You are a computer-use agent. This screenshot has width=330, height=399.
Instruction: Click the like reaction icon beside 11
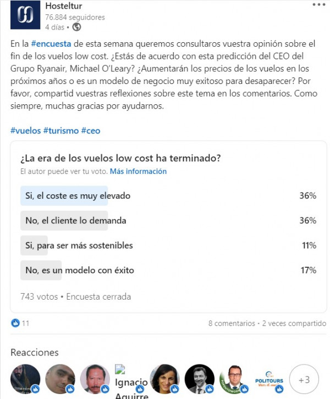pyautogui.click(x=15, y=323)
